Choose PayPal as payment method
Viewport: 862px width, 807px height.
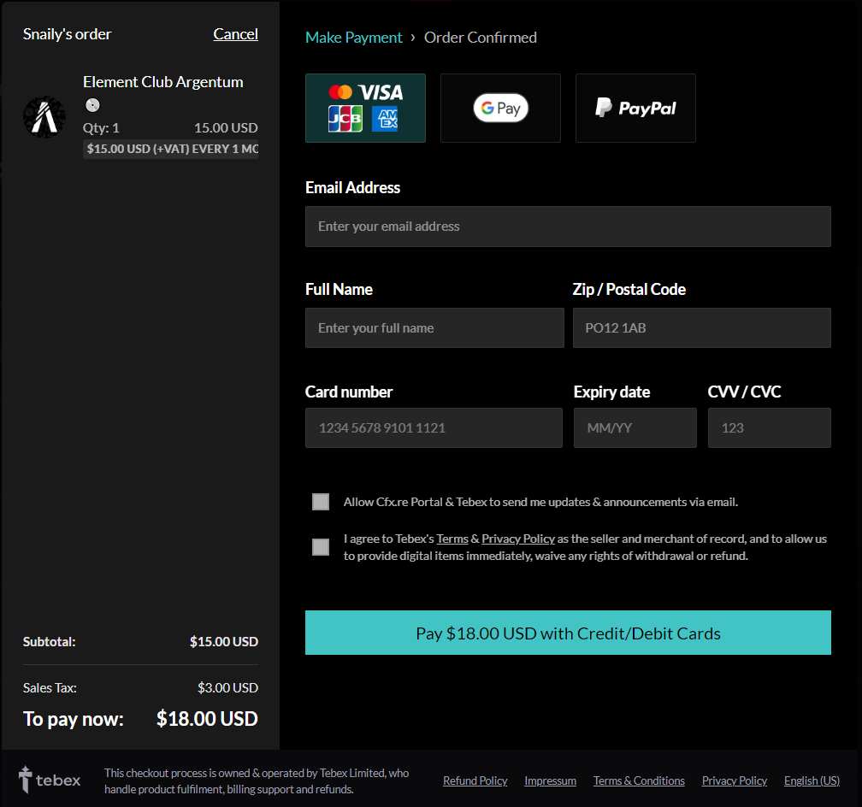click(635, 109)
